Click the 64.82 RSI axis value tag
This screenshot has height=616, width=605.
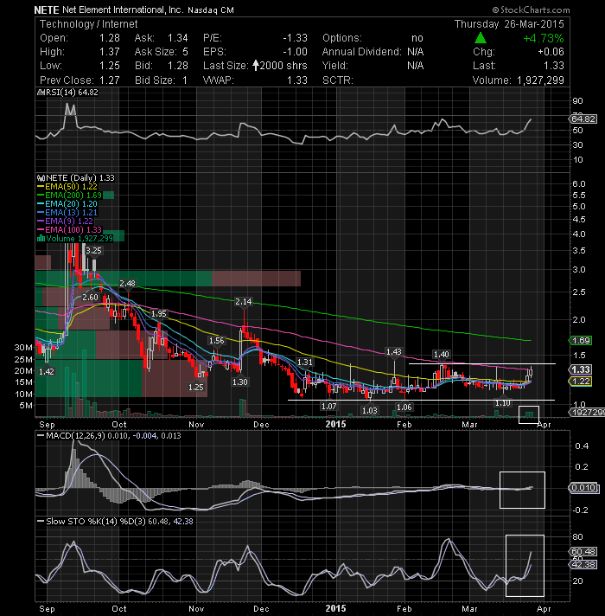(583, 119)
